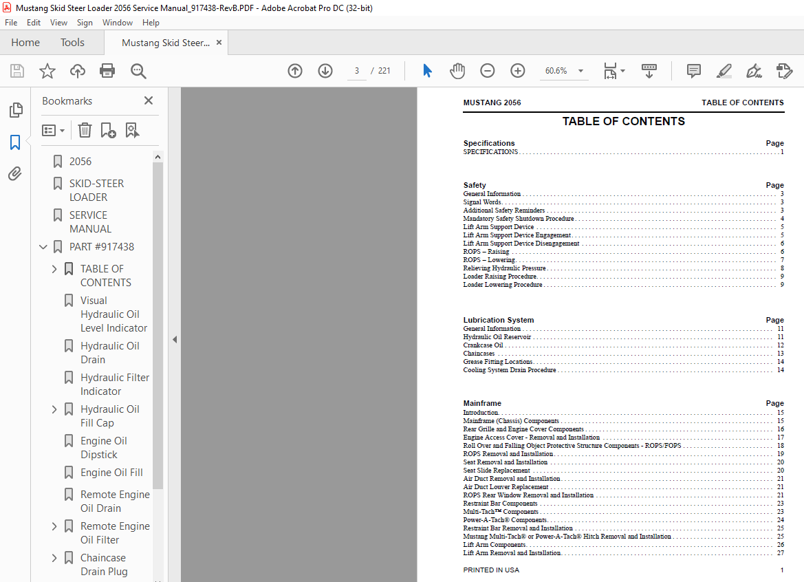Open the Find text search tool
Screen dimensions: 804x582
click(138, 71)
